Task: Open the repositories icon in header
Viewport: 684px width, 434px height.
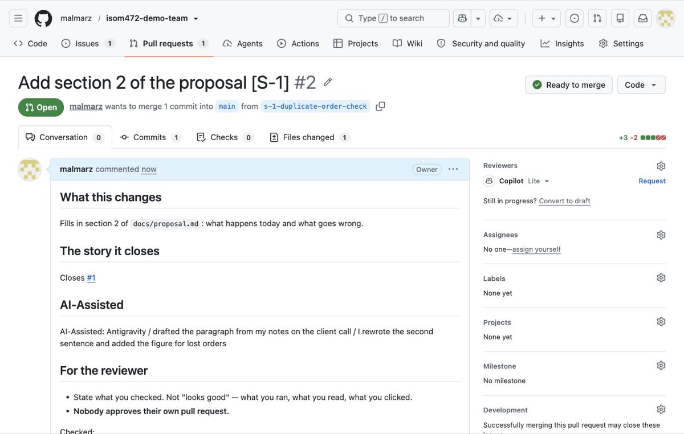Action: tap(620, 18)
